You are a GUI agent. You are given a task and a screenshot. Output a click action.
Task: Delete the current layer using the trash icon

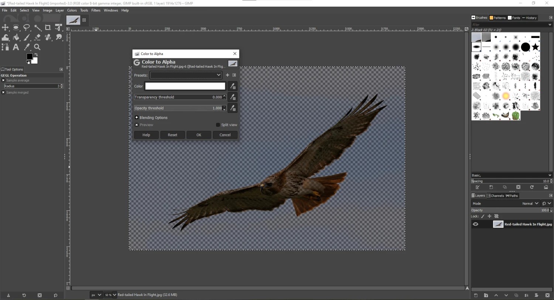[547, 295]
